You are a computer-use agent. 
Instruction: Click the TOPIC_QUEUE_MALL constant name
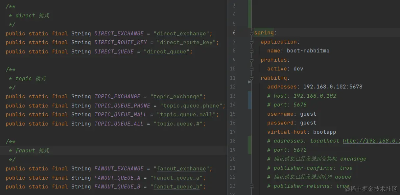(121, 115)
